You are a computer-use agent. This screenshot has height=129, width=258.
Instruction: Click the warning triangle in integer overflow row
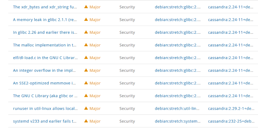pos(86,70)
